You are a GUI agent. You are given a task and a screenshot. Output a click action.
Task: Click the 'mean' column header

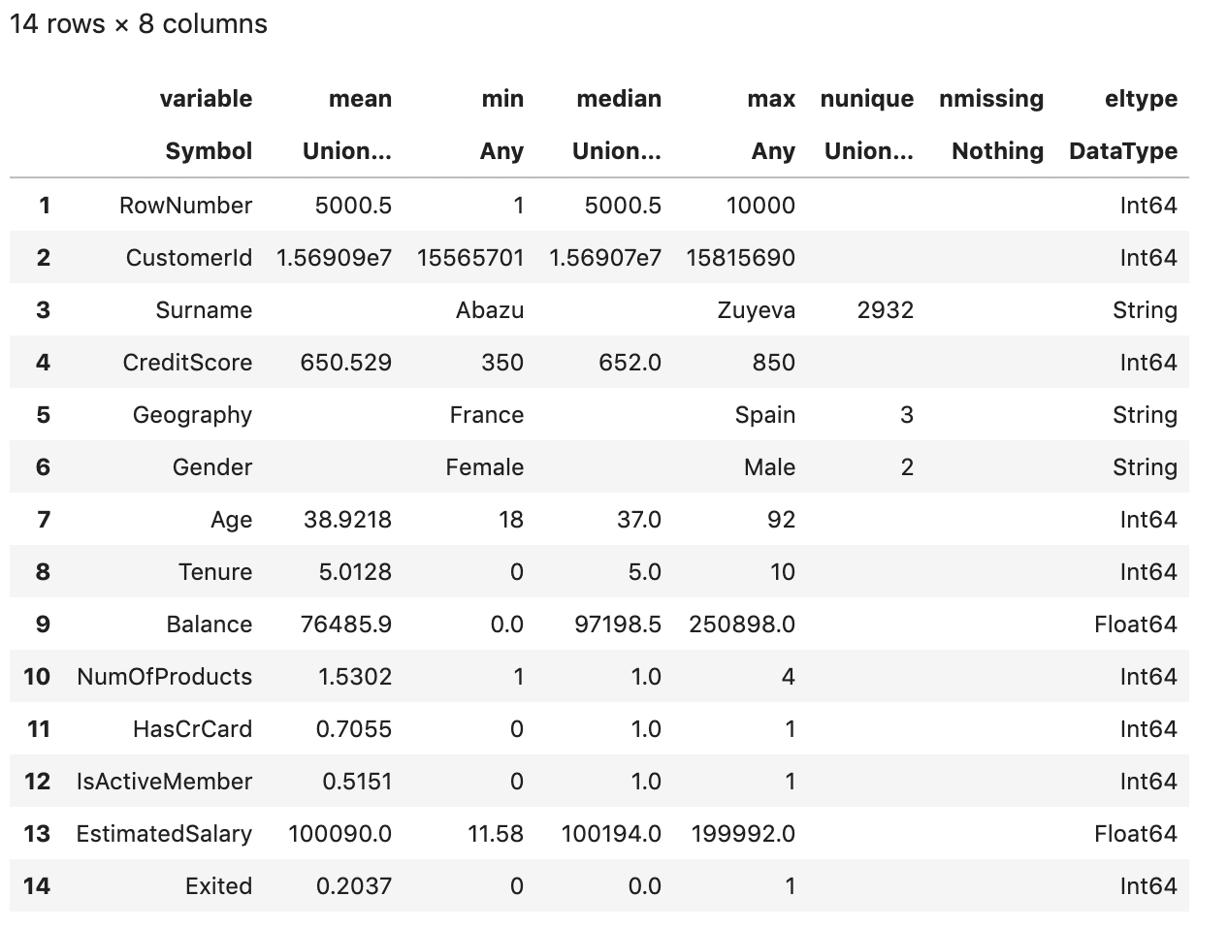point(360,99)
